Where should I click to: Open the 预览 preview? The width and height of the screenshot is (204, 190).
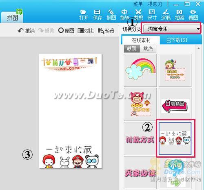[106, 31]
